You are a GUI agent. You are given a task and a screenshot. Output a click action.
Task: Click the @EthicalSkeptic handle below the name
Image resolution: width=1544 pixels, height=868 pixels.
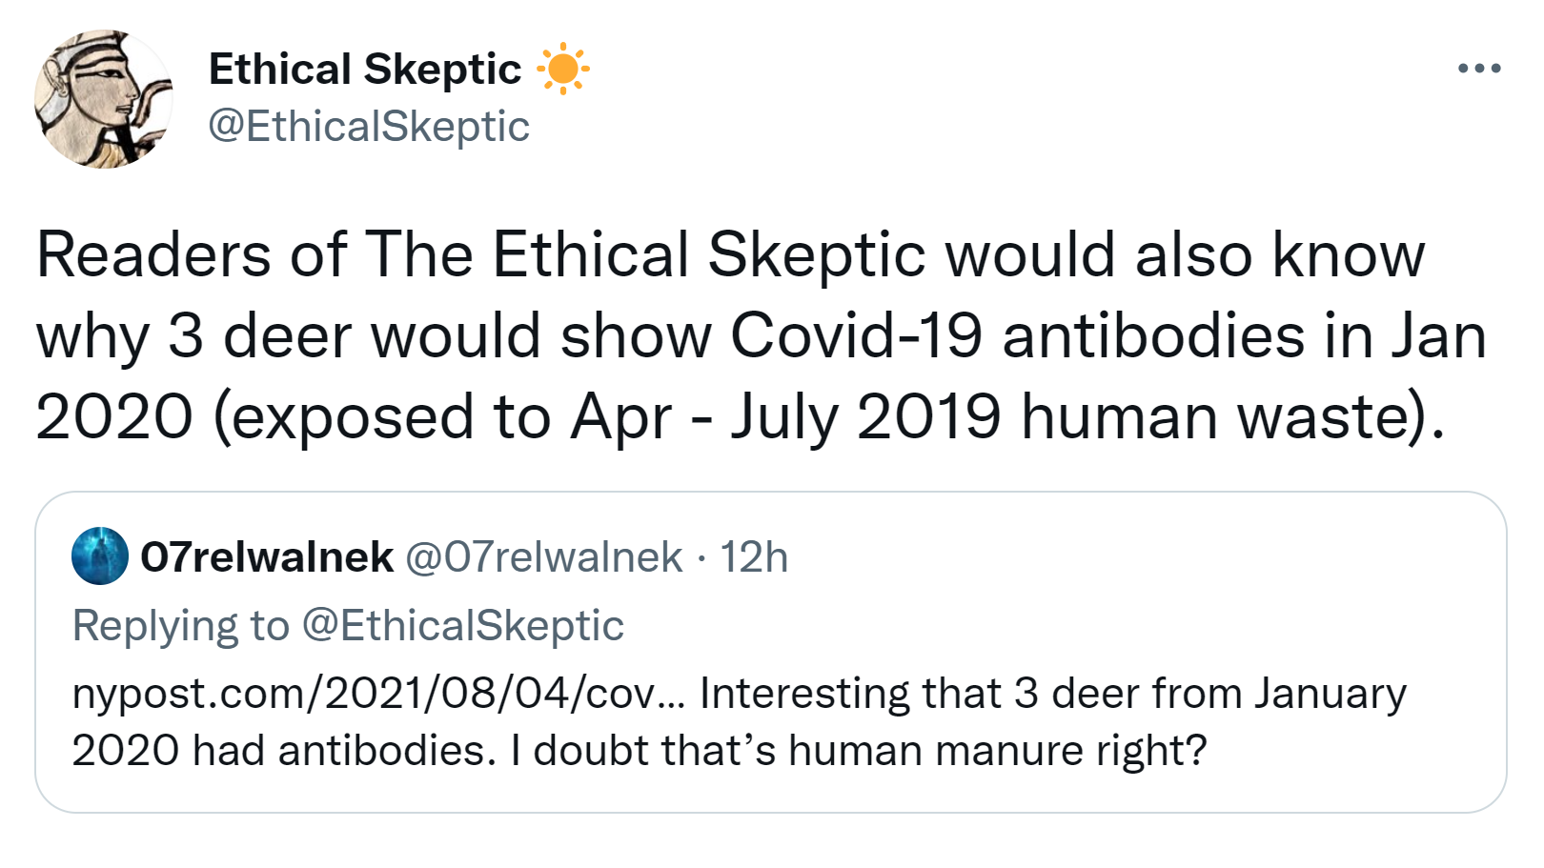(368, 127)
